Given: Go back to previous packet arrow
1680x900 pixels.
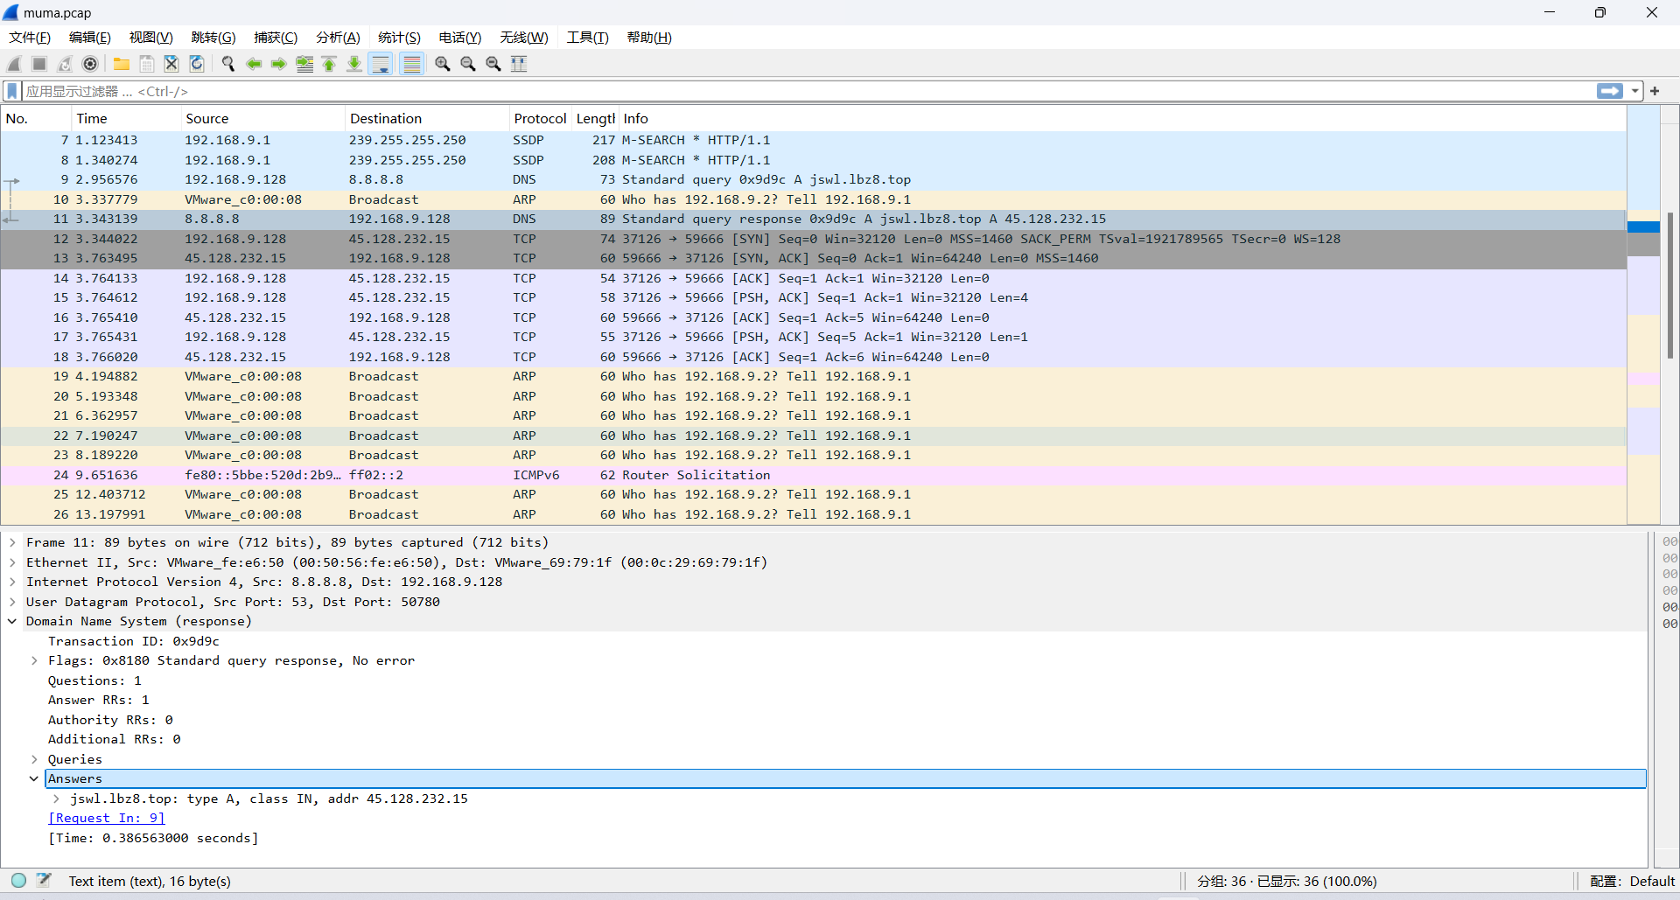Looking at the screenshot, I should click(254, 64).
